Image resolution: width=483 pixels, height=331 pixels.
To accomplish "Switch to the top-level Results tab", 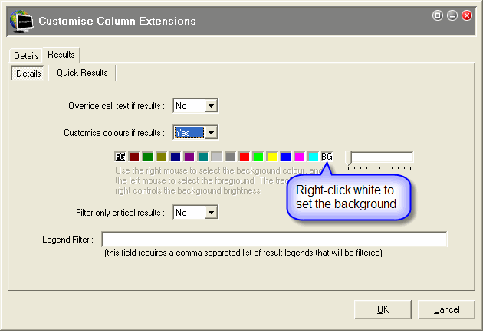I will pos(61,55).
